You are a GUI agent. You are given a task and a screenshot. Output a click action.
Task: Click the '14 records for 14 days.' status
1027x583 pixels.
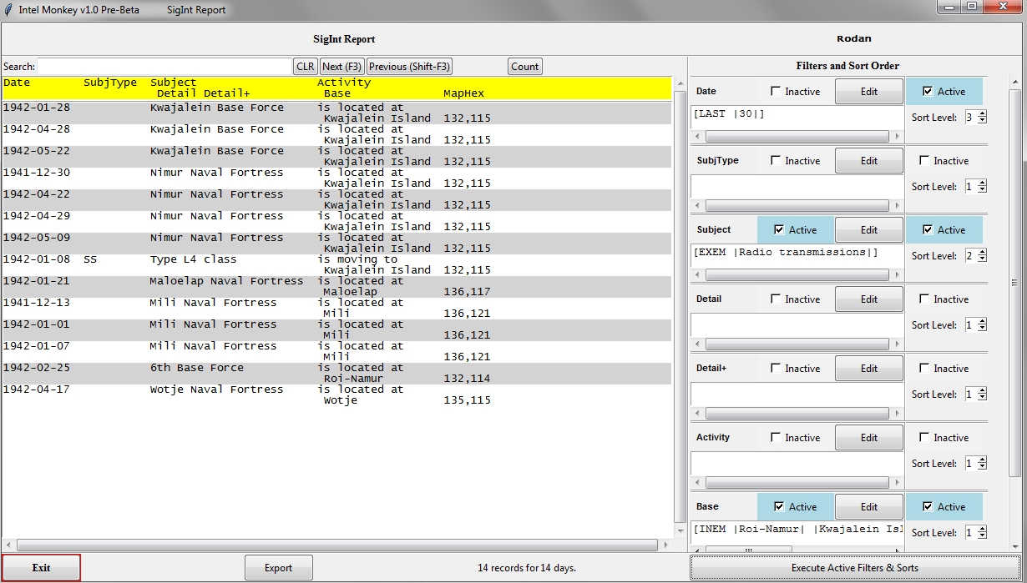pyautogui.click(x=527, y=568)
